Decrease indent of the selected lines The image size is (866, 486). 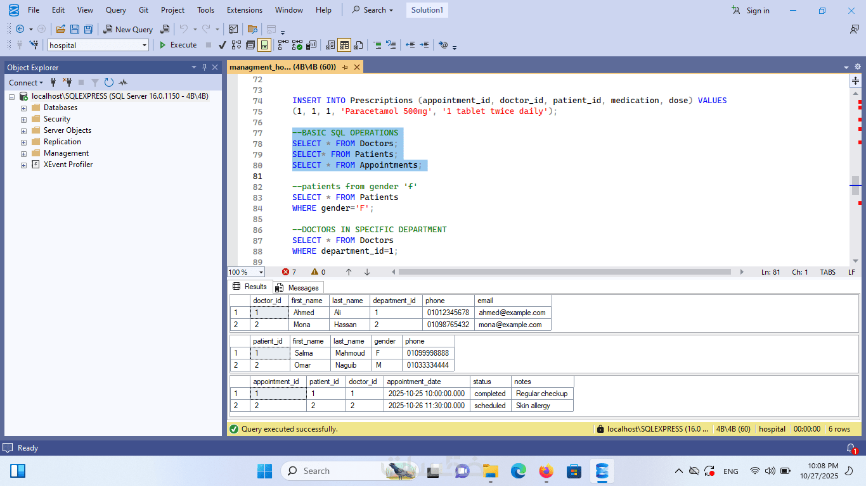(x=410, y=45)
